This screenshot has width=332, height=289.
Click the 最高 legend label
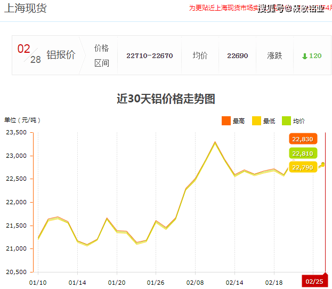point(239,121)
